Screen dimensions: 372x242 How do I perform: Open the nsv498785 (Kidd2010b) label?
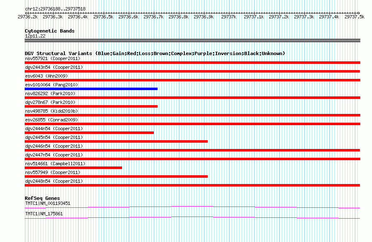coord(51,111)
